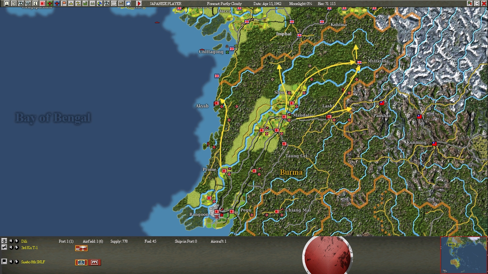Click left arrow beside Sasebo 8th SNLF
The image size is (488, 274).
pyautogui.click(x=11, y=262)
